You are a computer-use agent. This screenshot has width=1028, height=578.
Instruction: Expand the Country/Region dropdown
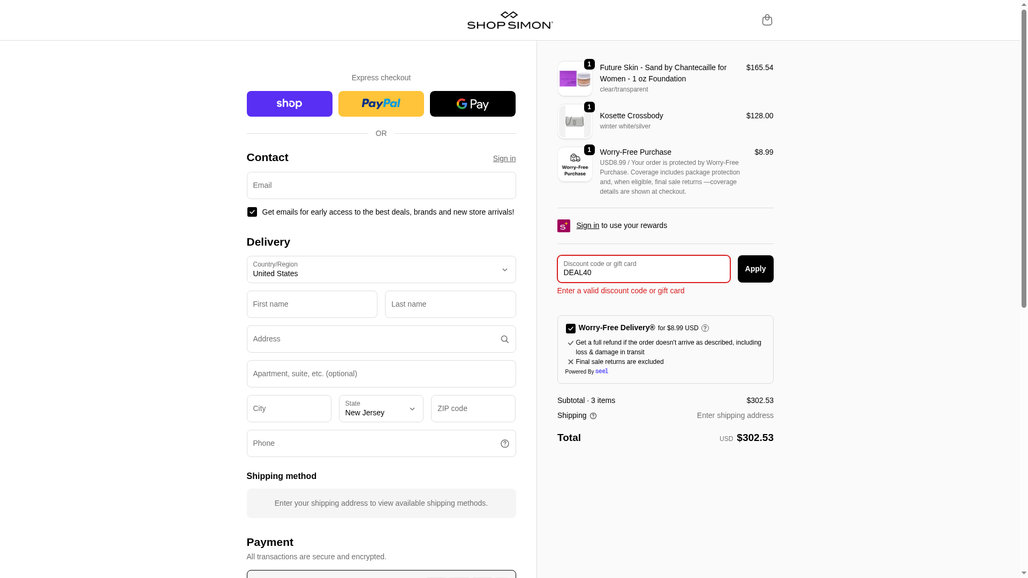(381, 270)
